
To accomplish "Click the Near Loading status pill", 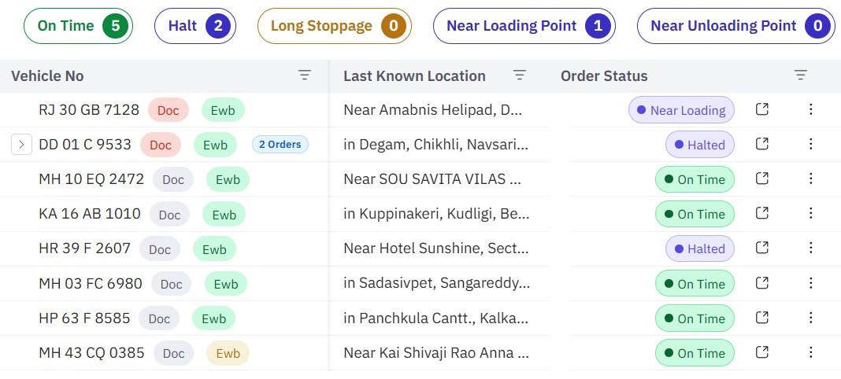I will (x=681, y=110).
